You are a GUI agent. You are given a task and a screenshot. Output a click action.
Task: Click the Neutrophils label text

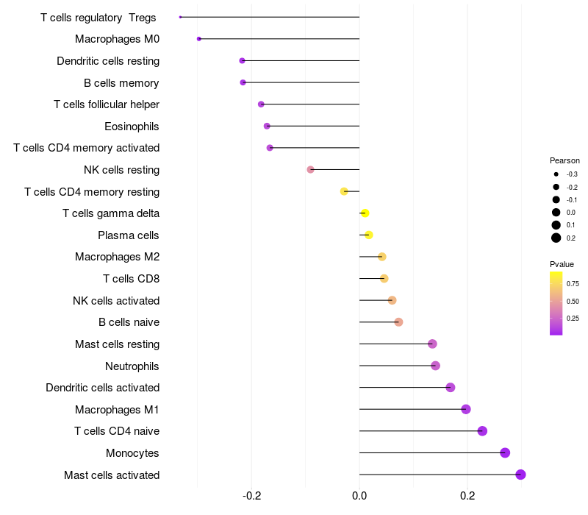(x=132, y=366)
